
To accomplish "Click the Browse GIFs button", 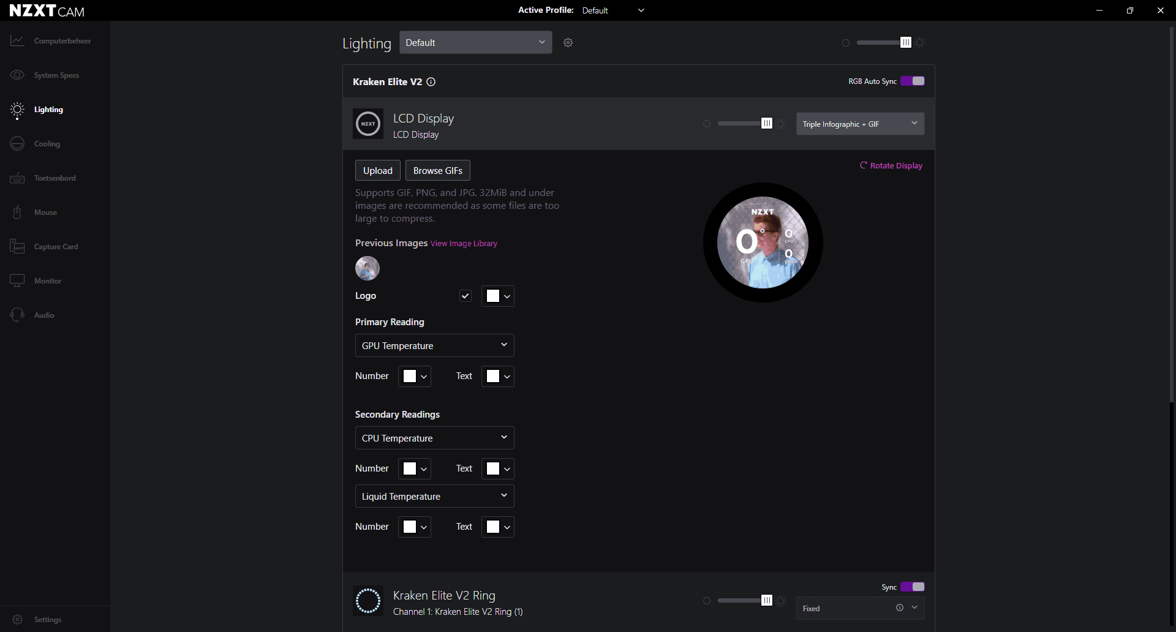I will pyautogui.click(x=438, y=170).
